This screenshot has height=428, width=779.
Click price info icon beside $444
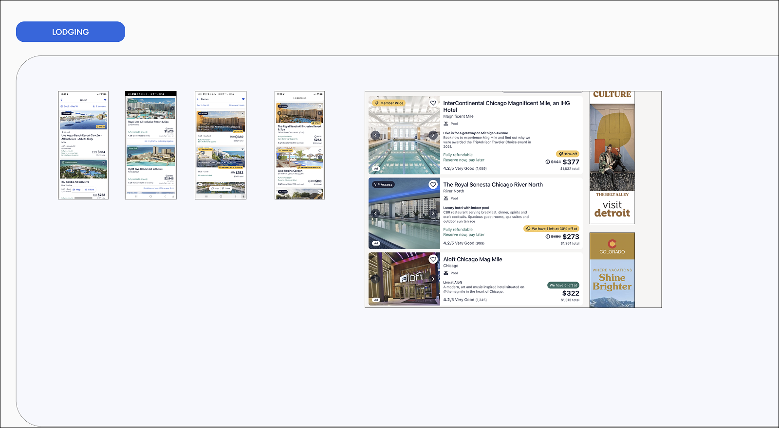tap(548, 162)
